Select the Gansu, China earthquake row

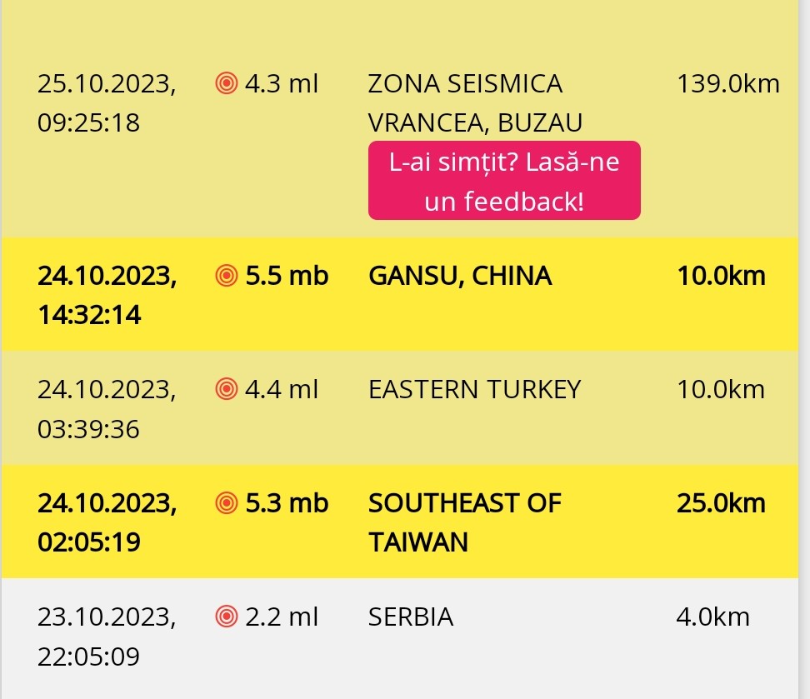click(x=460, y=275)
